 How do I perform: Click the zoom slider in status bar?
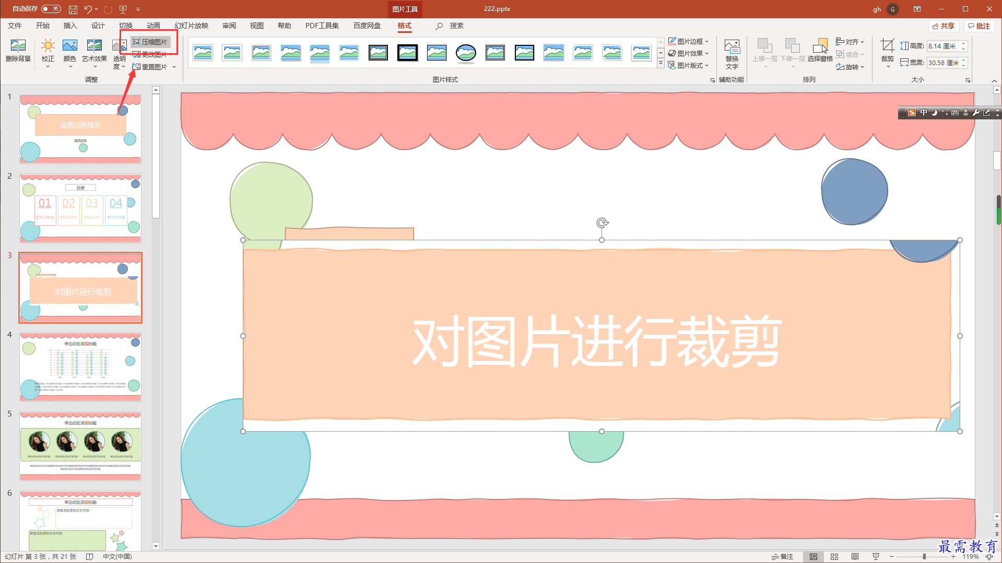tap(923, 557)
